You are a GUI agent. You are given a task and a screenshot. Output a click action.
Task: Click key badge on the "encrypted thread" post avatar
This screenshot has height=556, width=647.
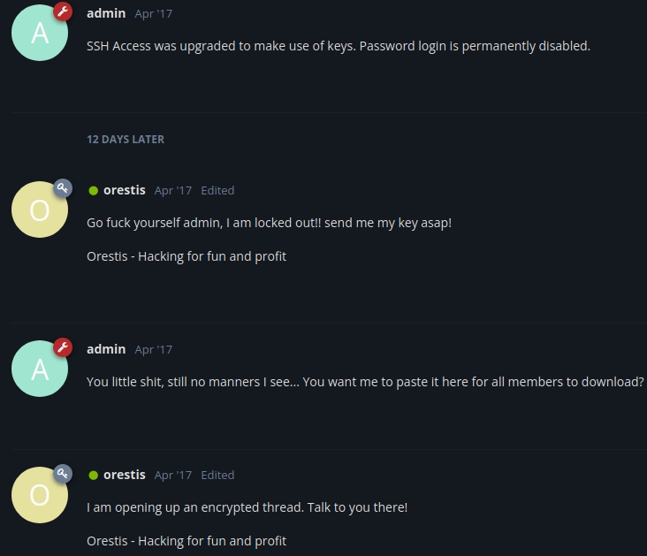tap(63, 473)
